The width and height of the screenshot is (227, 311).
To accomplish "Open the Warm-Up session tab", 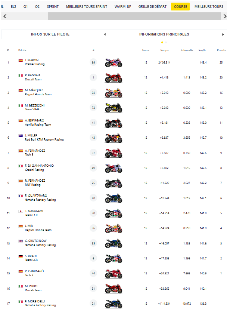I will coord(123,7).
